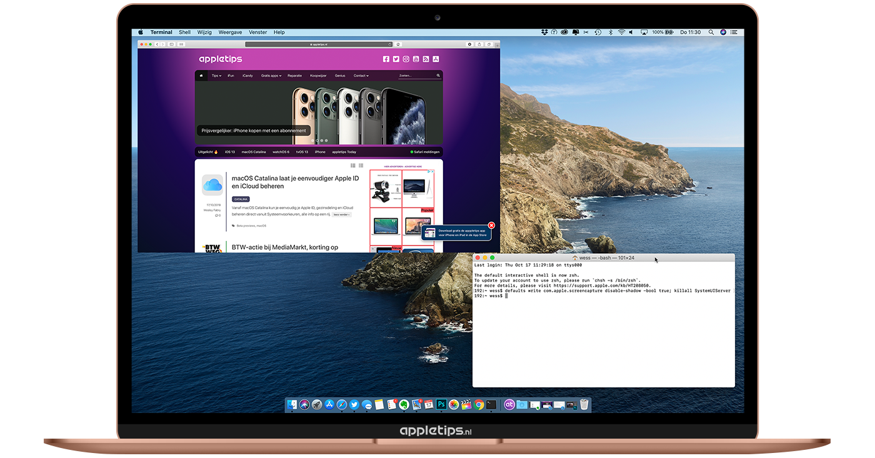Click the CATALINA category tag
This screenshot has height=458, width=875.
pyautogui.click(x=241, y=199)
